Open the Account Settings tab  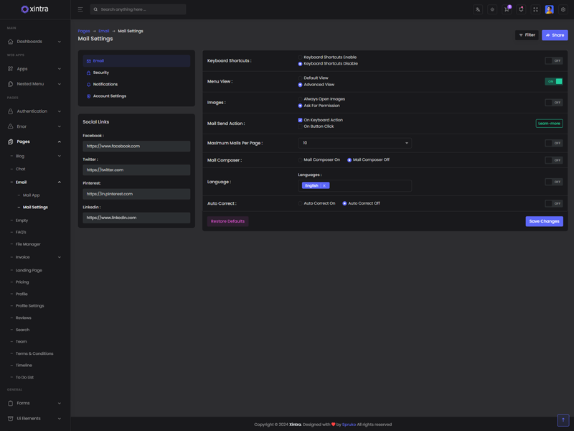(x=109, y=96)
